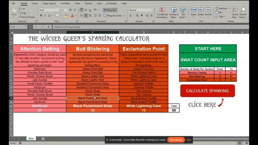This screenshot has height=145, width=258.
Task: Click the Insert cells icon
Action: pos(193,10)
